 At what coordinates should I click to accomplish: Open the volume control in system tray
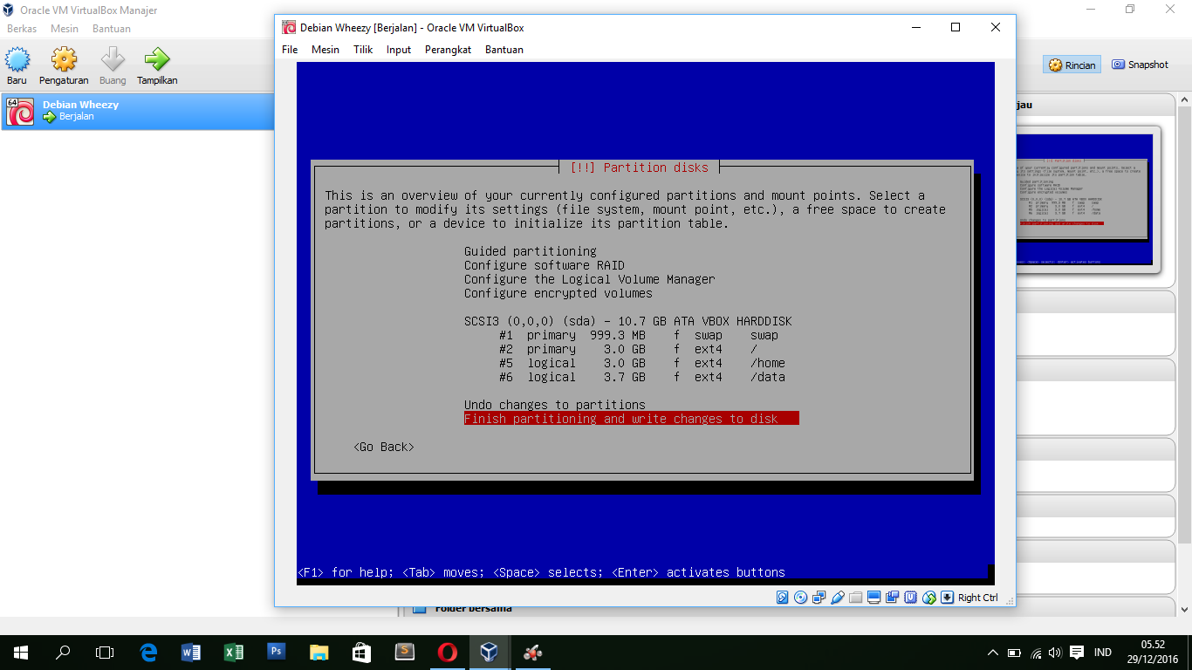tap(1056, 652)
